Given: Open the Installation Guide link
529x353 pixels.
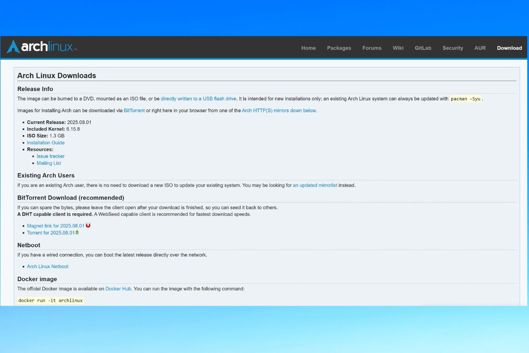Looking at the screenshot, I should (46, 143).
